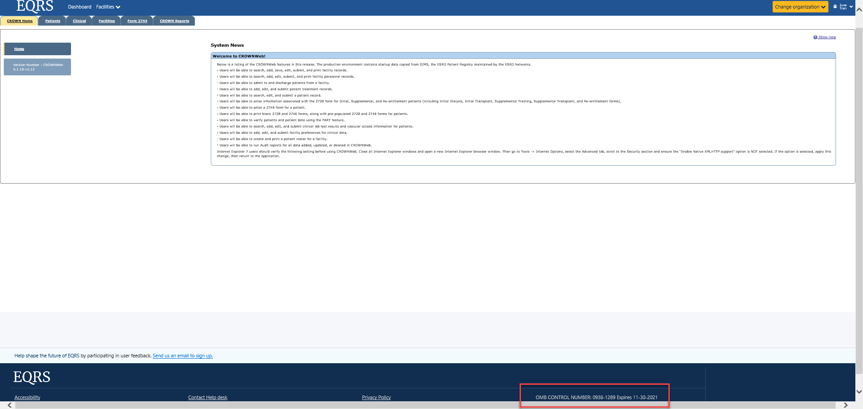Click the user profile avatar icon

click(835, 7)
